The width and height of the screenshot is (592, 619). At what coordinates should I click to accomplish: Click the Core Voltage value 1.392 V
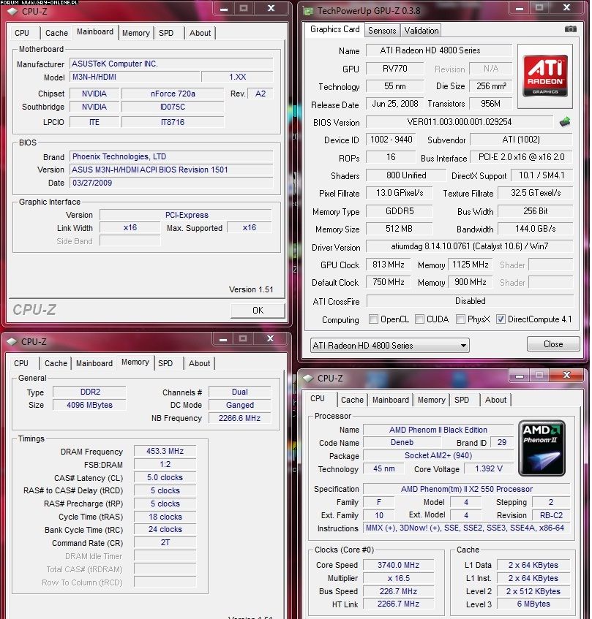pyautogui.click(x=489, y=468)
